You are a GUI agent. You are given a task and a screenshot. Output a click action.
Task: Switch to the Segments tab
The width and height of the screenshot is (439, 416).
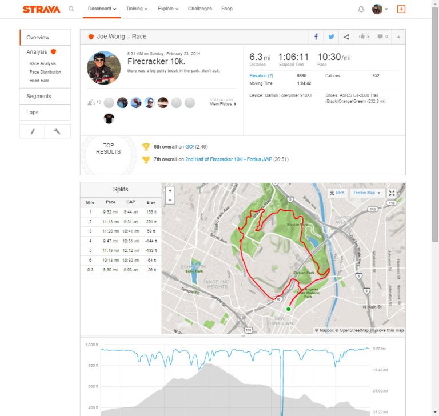39,97
